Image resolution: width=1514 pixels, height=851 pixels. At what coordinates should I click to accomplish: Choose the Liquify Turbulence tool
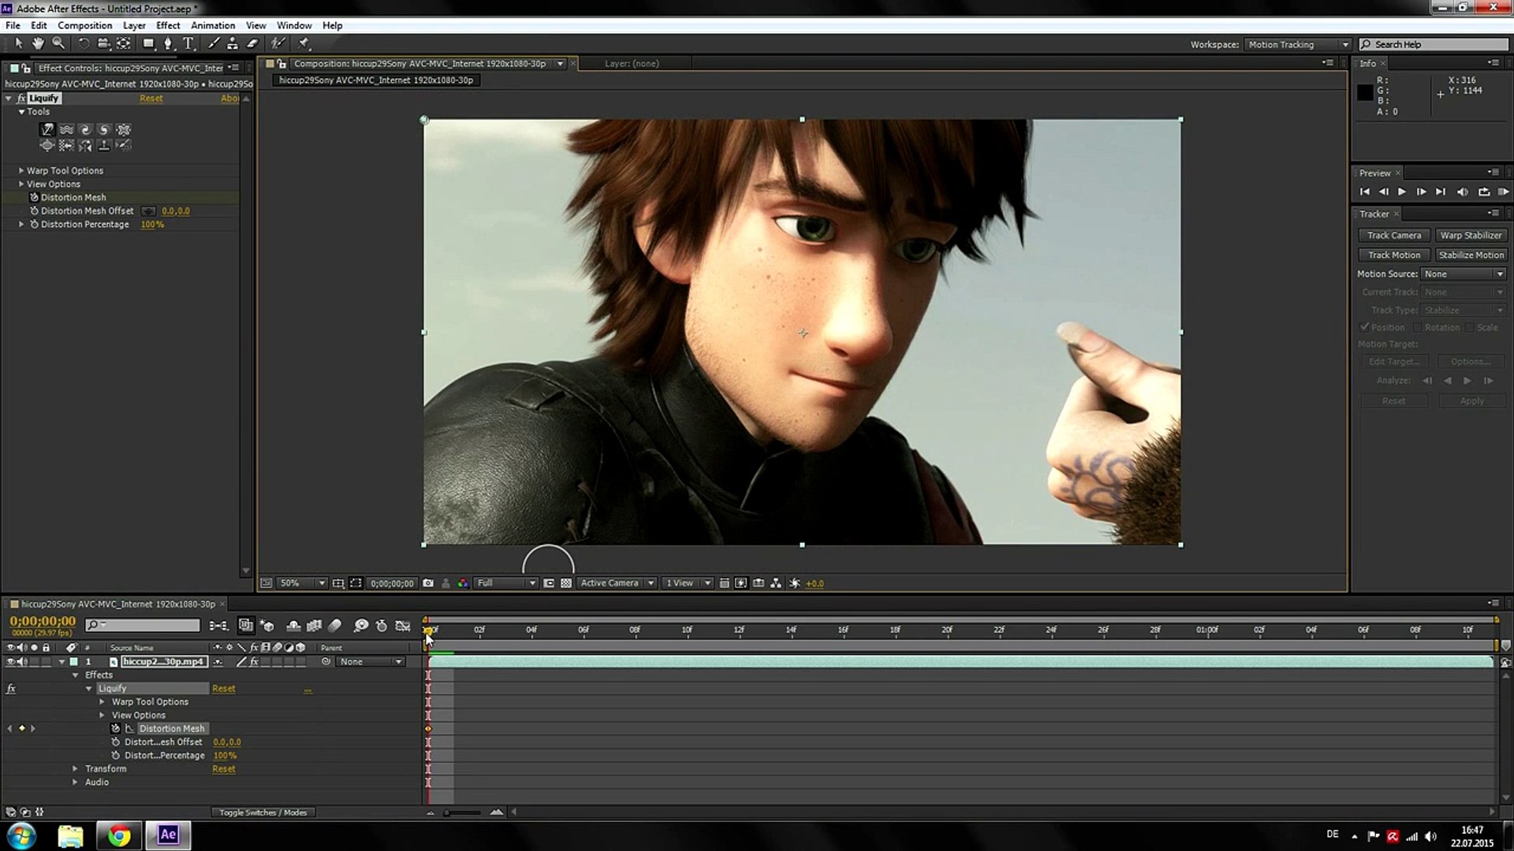66,130
